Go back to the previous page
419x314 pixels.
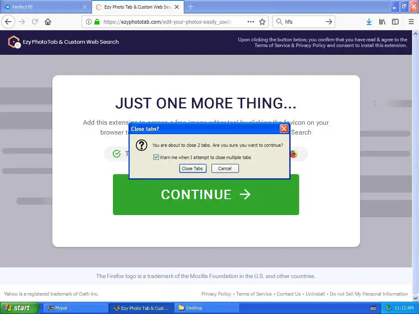(8, 22)
